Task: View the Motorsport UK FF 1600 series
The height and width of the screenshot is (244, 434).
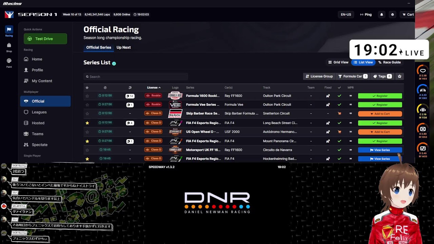Action: click(x=380, y=150)
